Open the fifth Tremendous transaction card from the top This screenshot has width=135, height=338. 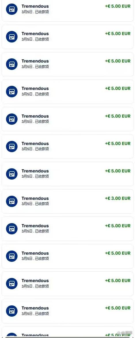(x=67, y=119)
